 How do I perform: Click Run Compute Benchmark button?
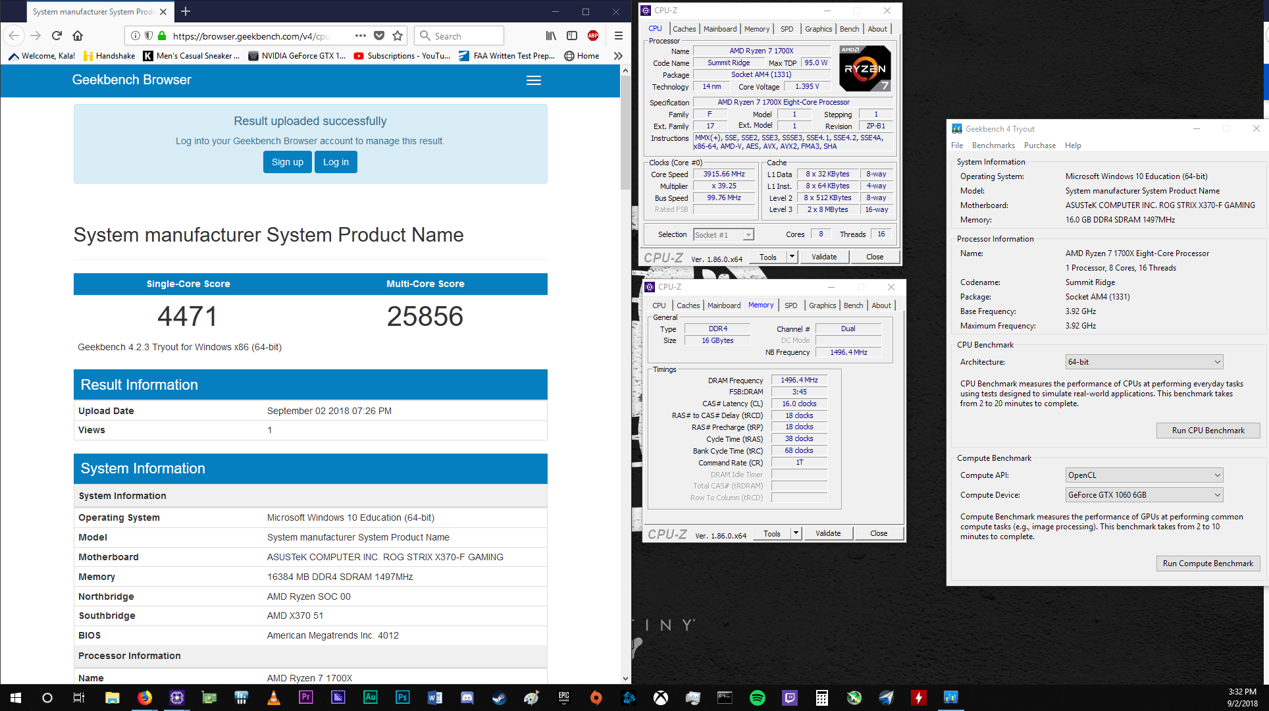pos(1208,564)
